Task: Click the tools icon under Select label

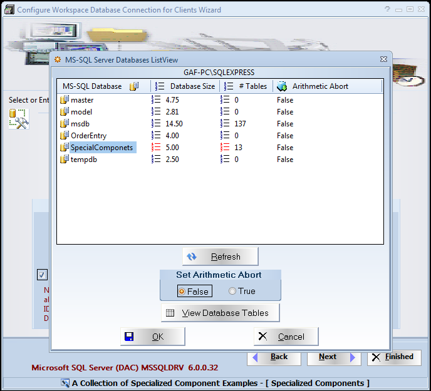Action: pyautogui.click(x=19, y=119)
